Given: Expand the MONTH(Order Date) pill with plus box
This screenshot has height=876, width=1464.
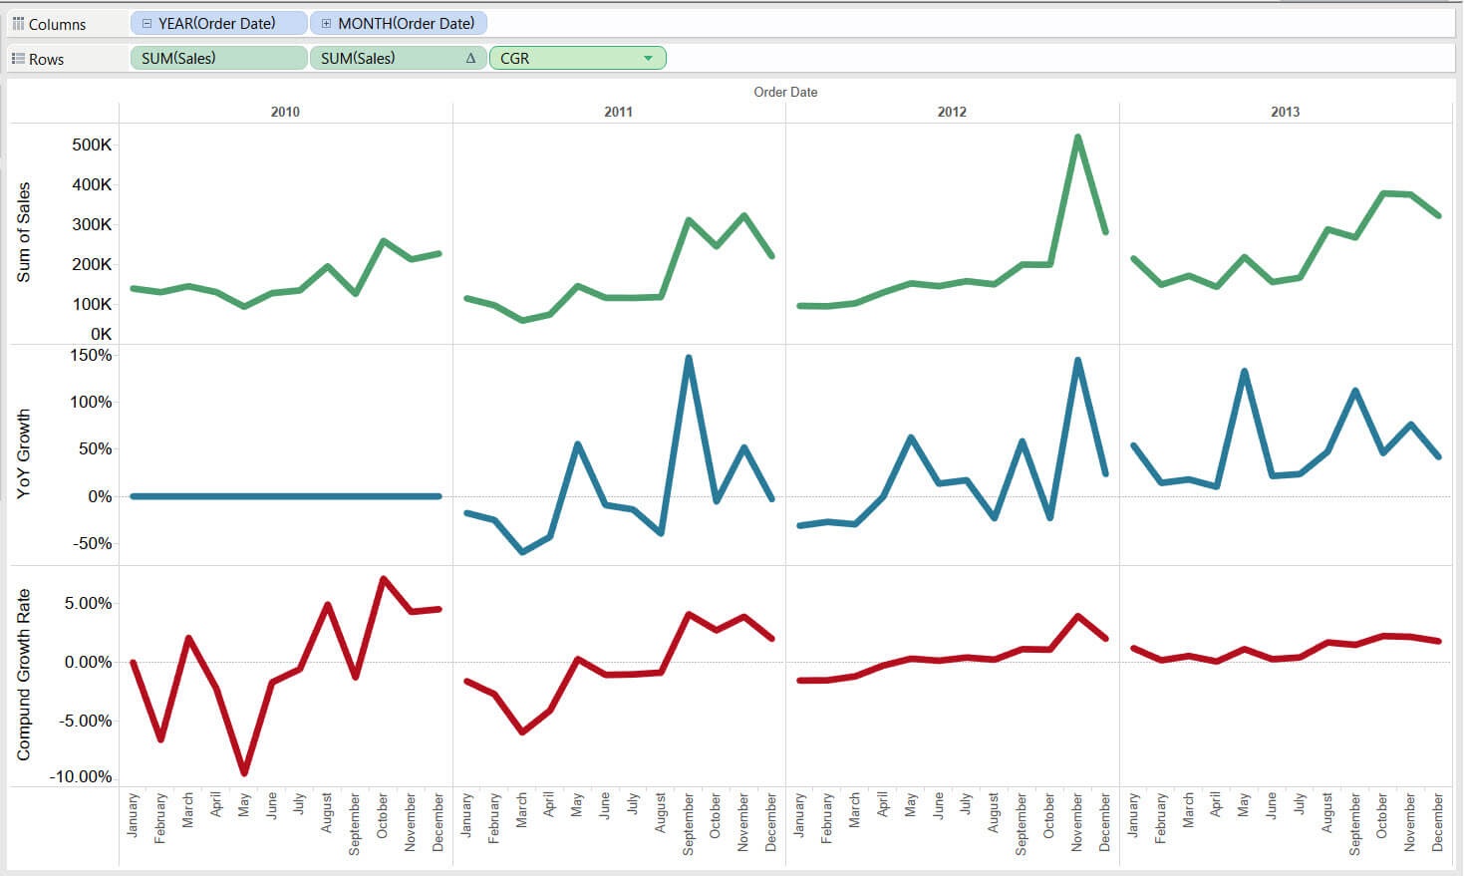Looking at the screenshot, I should tap(326, 23).
